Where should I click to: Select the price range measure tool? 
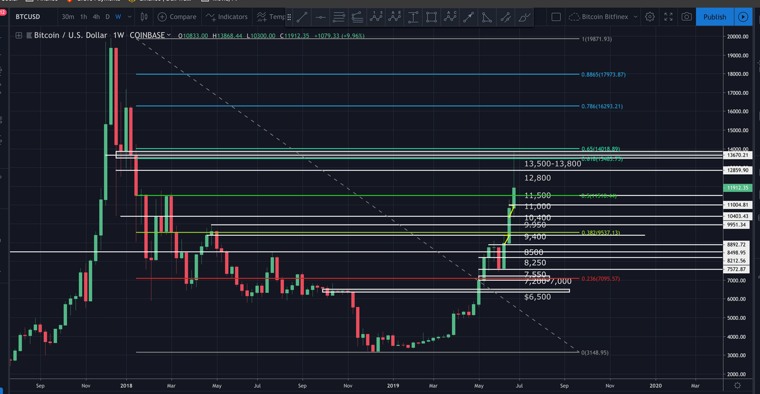413,17
